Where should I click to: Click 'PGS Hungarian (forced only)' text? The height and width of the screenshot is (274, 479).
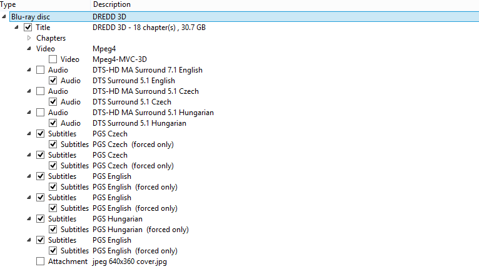point(141,230)
